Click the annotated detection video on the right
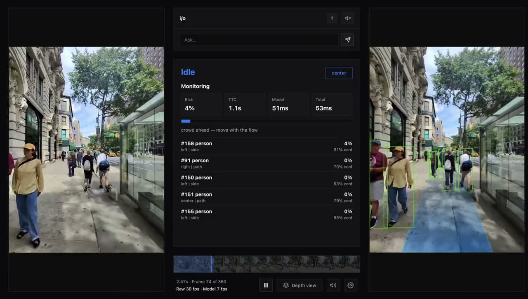This screenshot has width=528, height=299. [x=447, y=149]
